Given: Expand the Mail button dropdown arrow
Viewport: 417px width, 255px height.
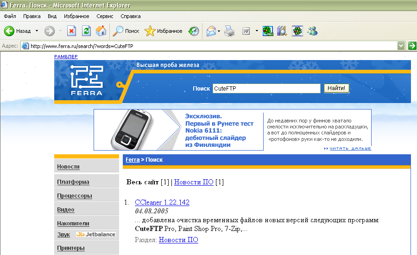Looking at the screenshot, I should coord(219,31).
